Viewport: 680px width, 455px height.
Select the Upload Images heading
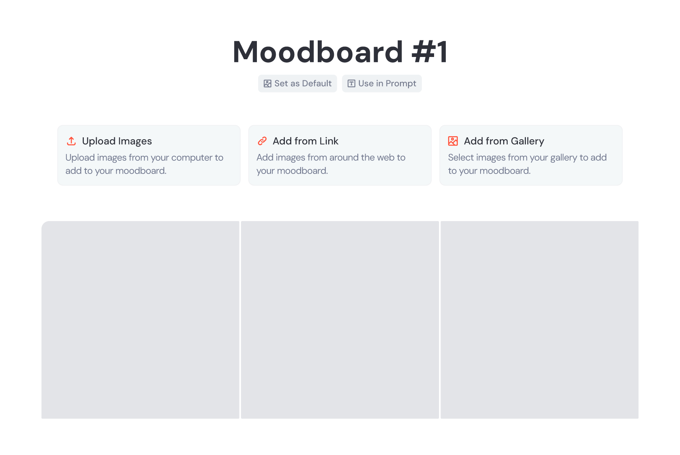[117, 141]
